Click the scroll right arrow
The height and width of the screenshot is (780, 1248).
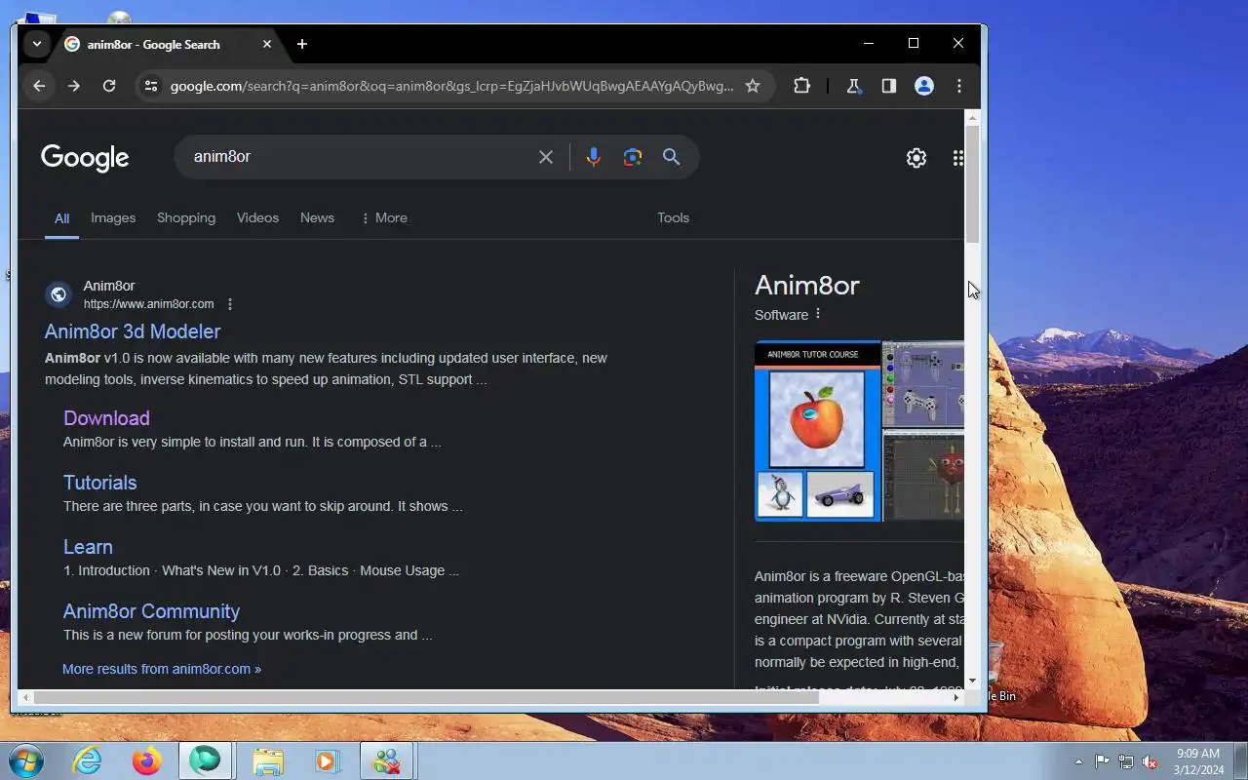956,697
